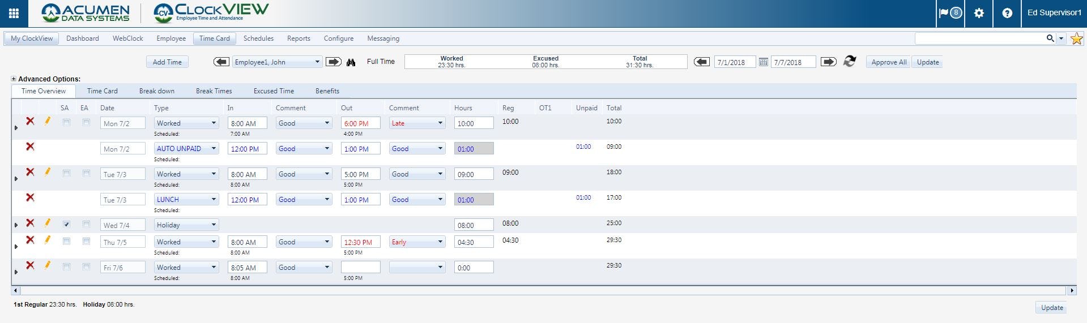Open the settings gear icon
1087x323 pixels.
[979, 13]
